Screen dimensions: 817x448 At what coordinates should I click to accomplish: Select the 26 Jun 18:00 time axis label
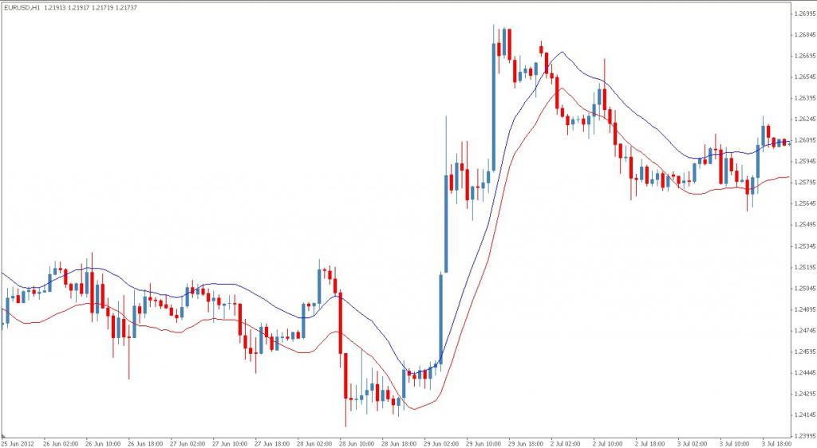[145, 444]
